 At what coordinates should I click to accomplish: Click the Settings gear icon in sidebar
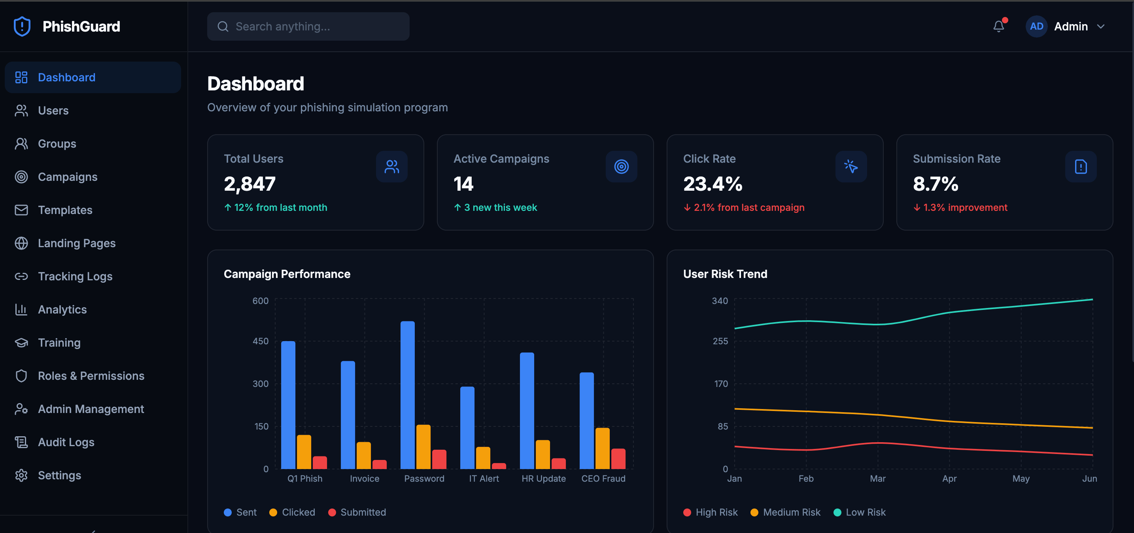click(x=21, y=475)
